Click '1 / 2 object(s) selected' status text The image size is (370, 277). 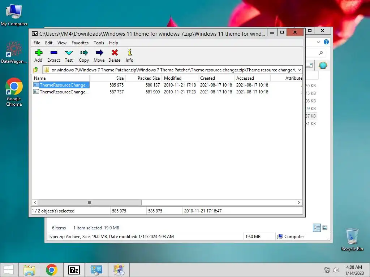coord(53,211)
